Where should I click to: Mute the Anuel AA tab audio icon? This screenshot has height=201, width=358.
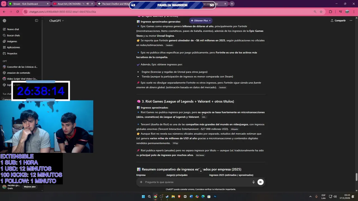tap(88, 4)
